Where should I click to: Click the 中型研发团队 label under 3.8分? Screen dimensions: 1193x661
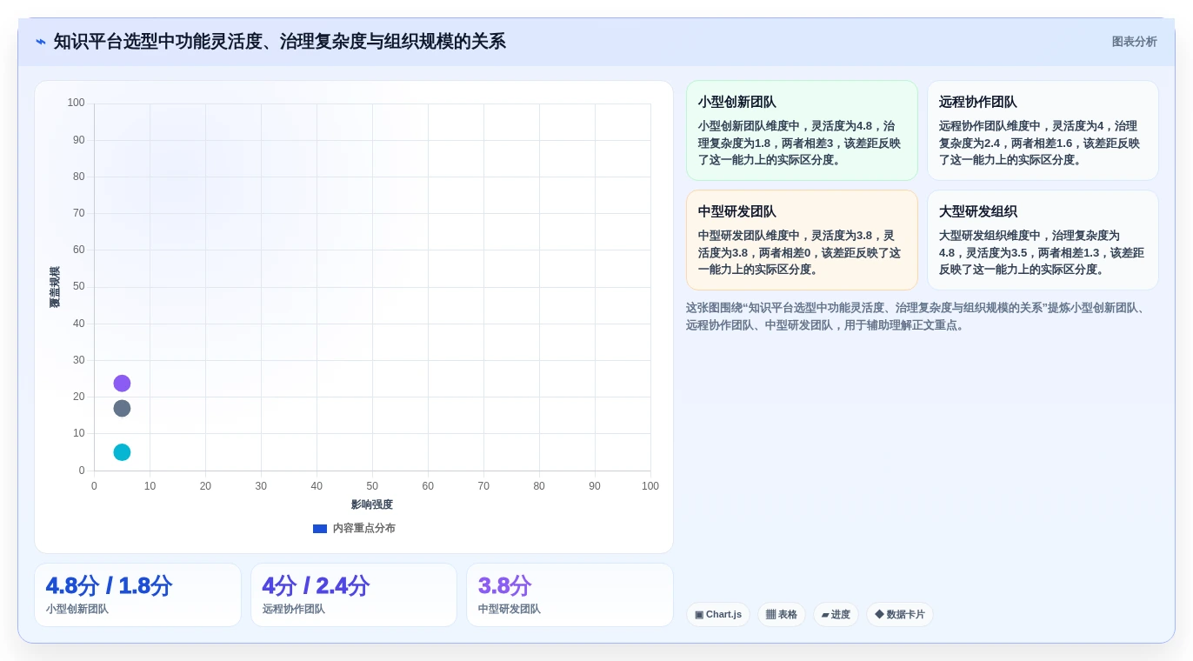tap(510, 609)
